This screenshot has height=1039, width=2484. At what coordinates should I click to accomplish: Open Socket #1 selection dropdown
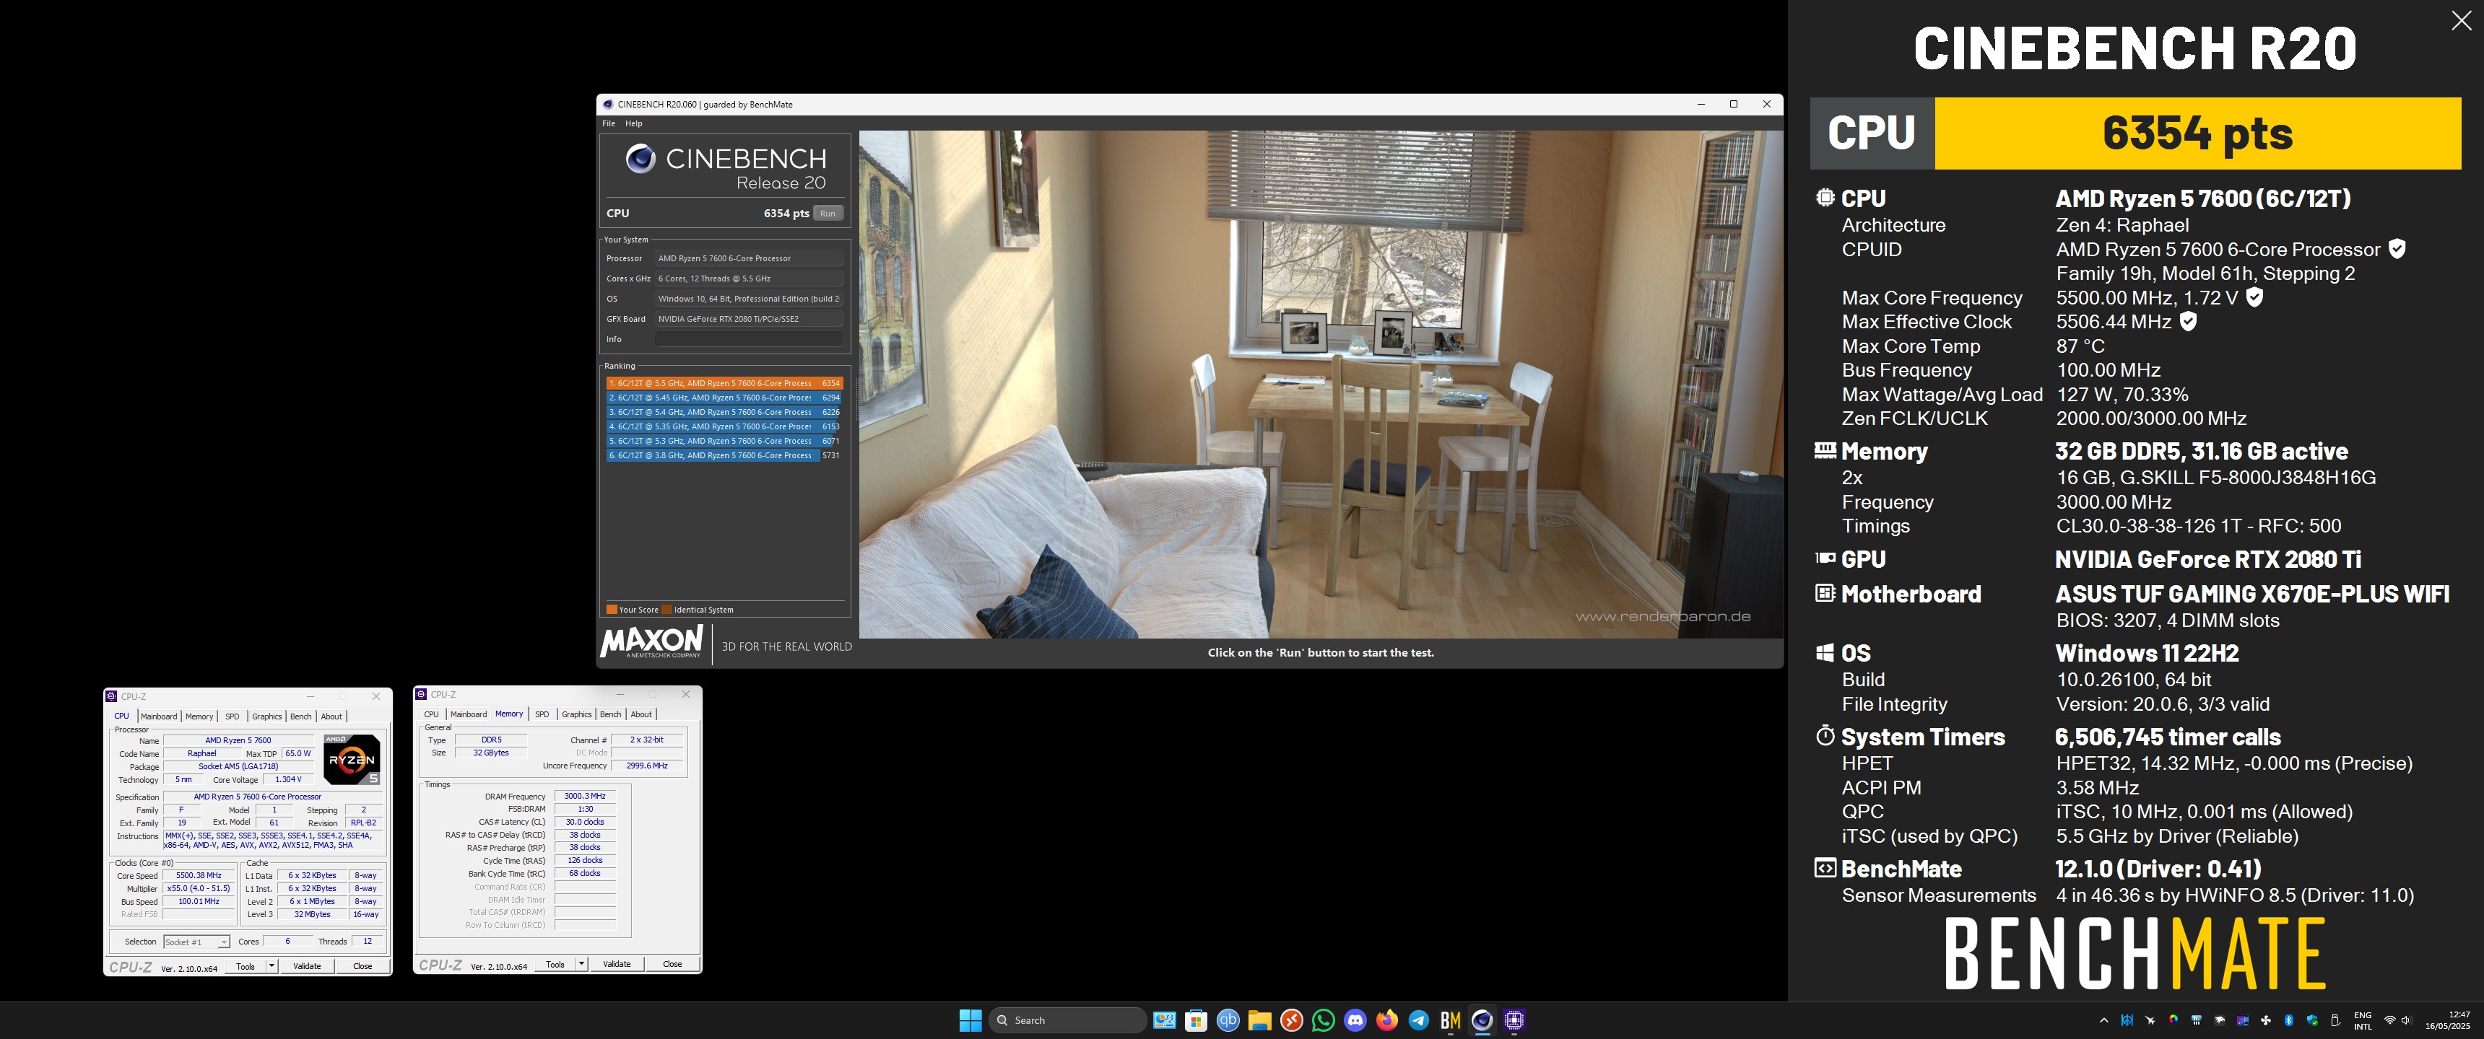click(196, 942)
